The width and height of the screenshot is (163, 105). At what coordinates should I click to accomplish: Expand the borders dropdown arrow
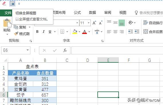pyautogui.click(x=67, y=32)
